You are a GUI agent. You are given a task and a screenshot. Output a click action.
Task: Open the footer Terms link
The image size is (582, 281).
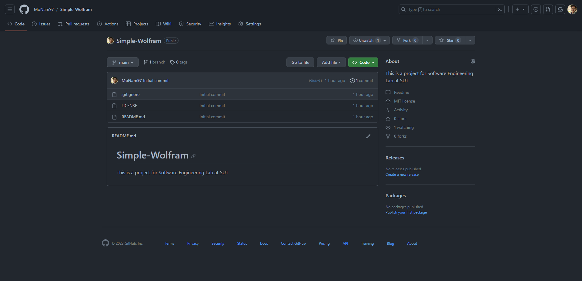pos(169,243)
